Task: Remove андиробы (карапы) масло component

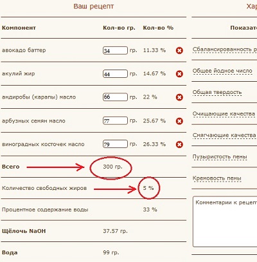Action: [179, 97]
